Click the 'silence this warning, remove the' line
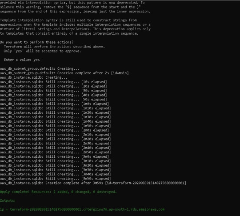240x216 pixels. tap(70, 7)
